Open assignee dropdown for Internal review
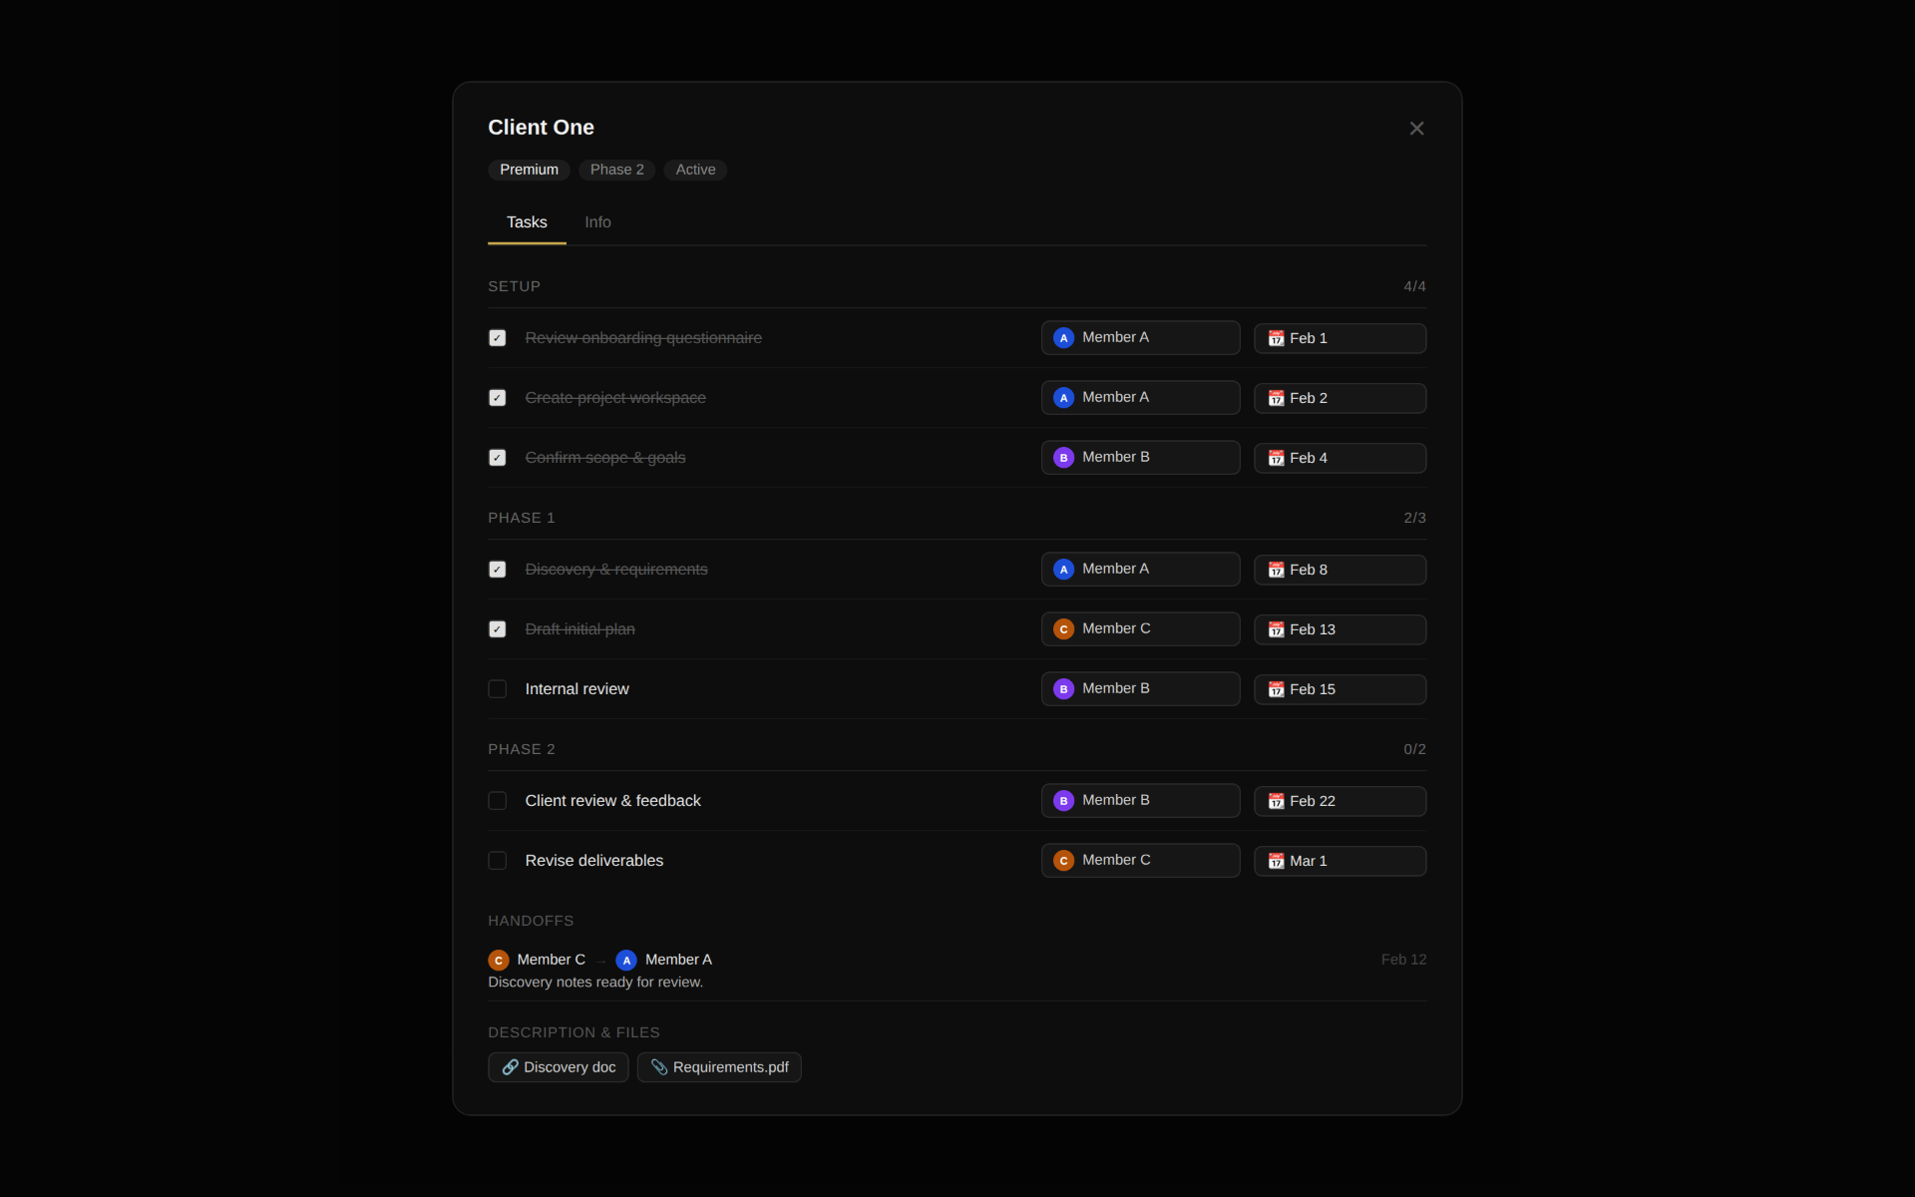The image size is (1915, 1197). 1140,689
